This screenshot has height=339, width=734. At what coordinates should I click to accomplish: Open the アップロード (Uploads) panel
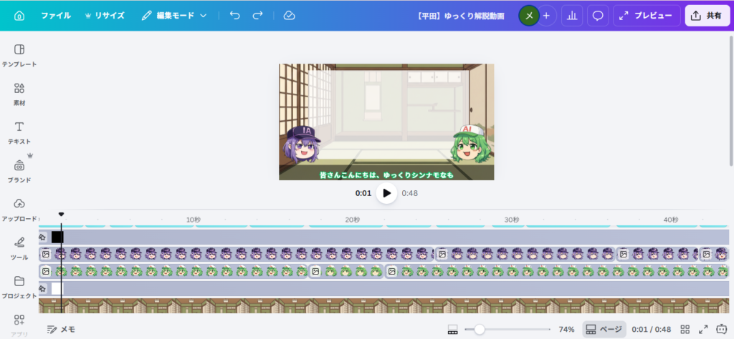pos(19,209)
